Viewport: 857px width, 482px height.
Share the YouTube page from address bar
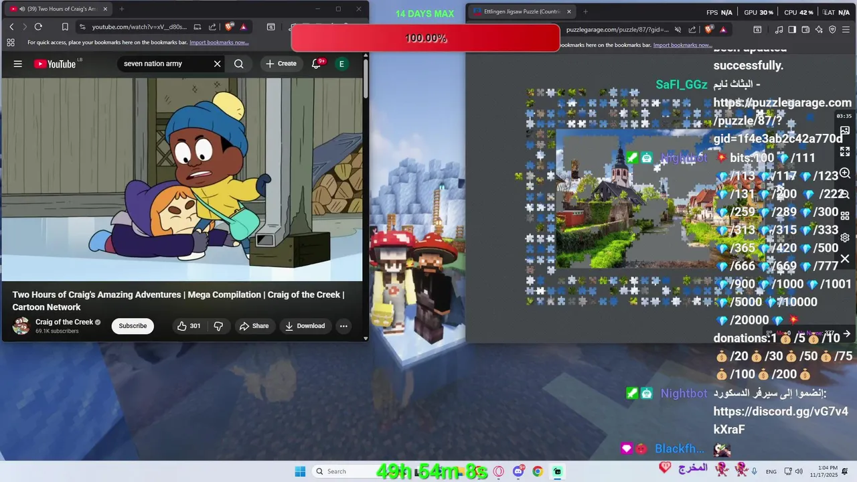pyautogui.click(x=212, y=27)
